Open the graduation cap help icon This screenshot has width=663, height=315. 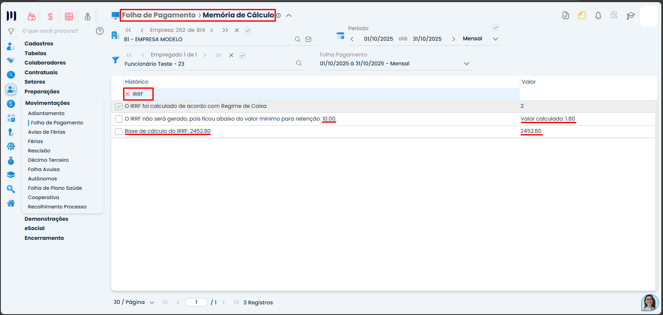[x=630, y=16]
